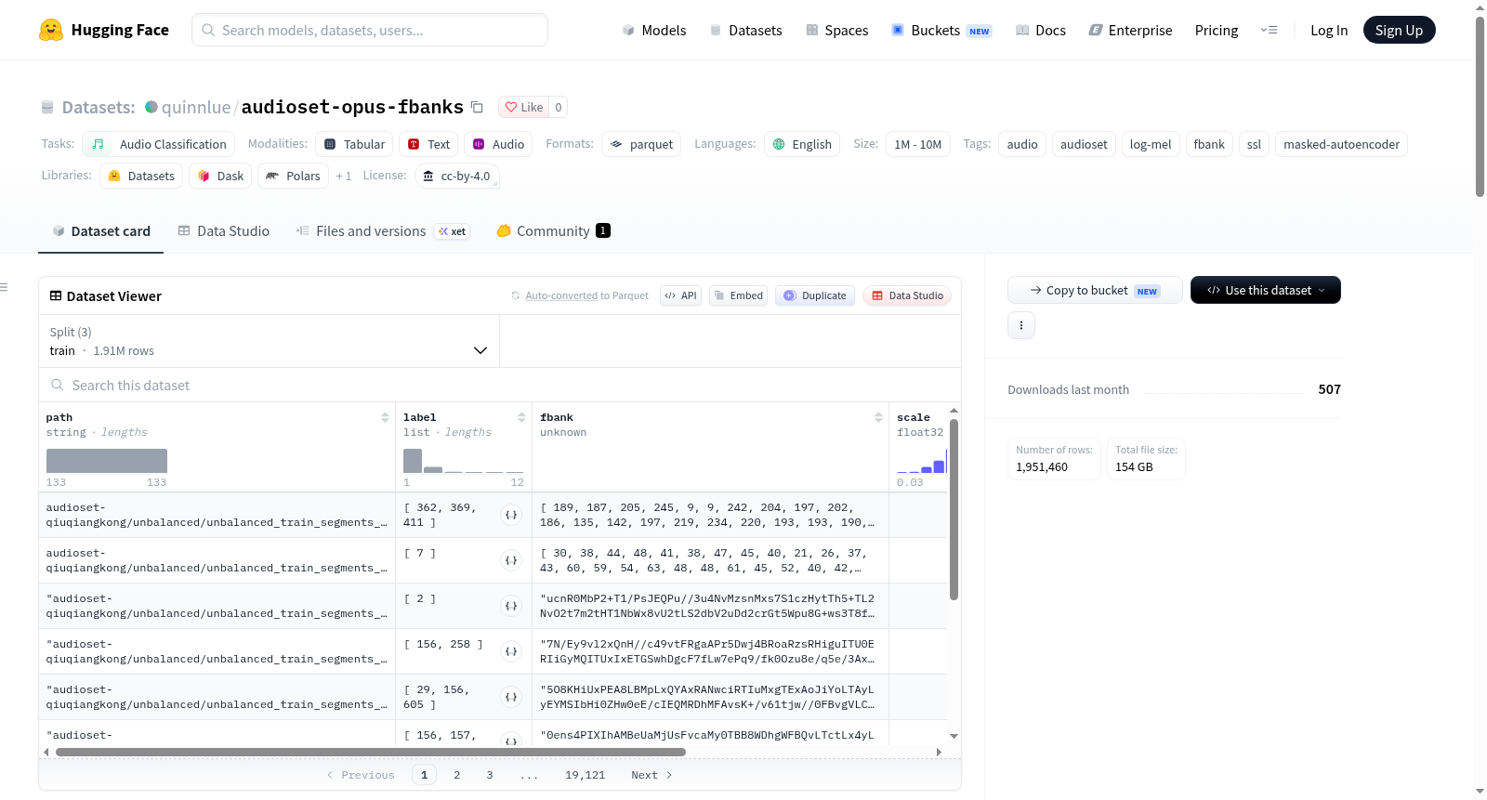Click the Datasets library tag

point(141,176)
